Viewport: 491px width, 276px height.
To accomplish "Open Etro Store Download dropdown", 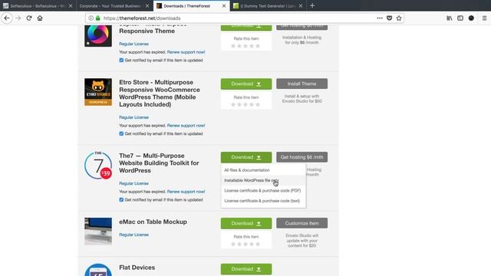I will [246, 84].
